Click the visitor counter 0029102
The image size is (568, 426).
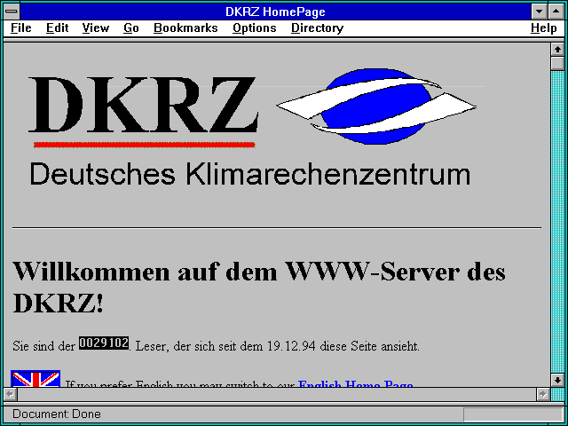[104, 343]
